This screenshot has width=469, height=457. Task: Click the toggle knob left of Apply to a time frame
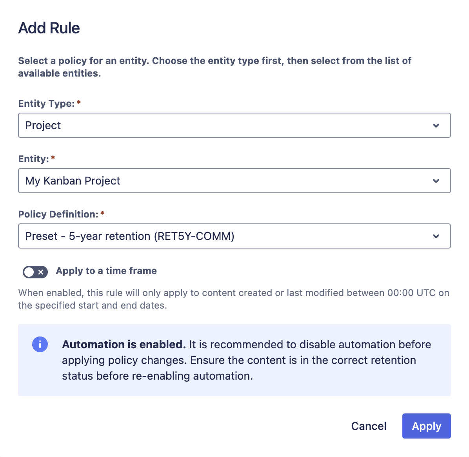pos(29,272)
